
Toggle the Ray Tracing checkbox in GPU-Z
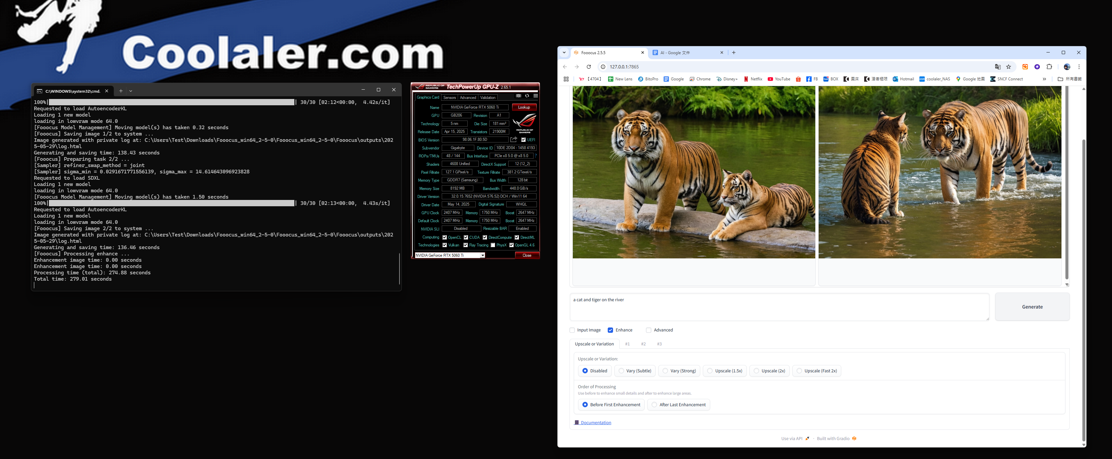point(465,245)
